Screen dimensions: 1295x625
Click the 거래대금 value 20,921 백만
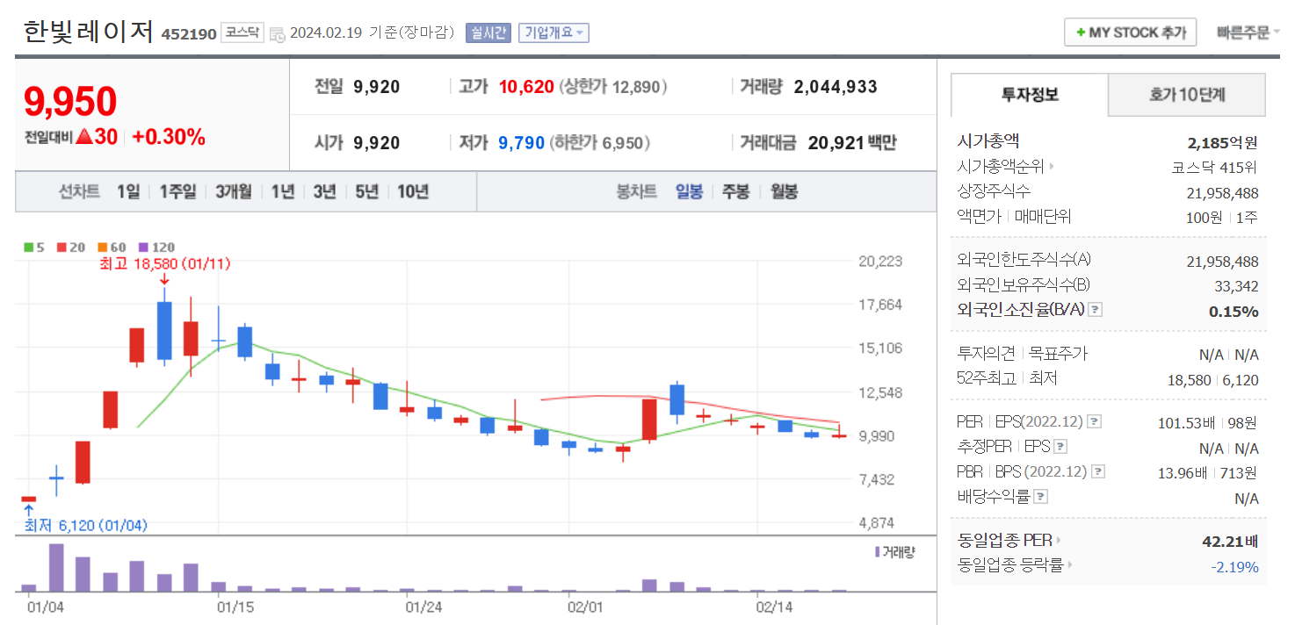pyautogui.click(x=852, y=143)
